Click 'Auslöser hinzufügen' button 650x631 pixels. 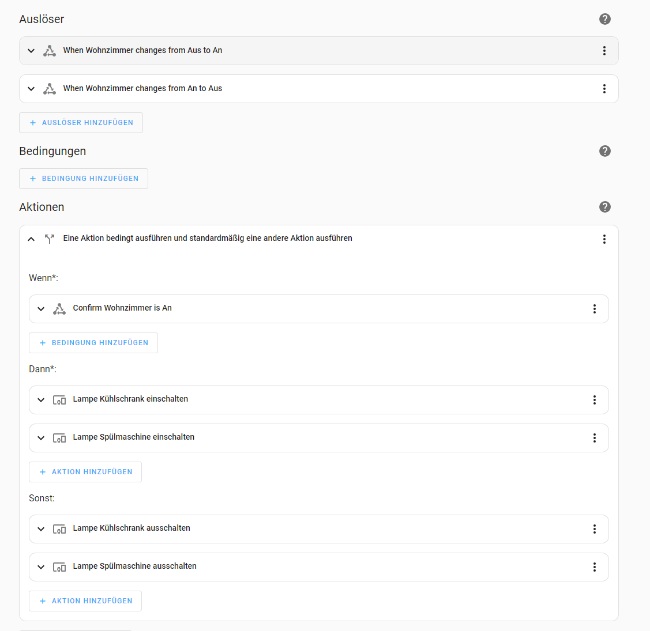pos(81,123)
